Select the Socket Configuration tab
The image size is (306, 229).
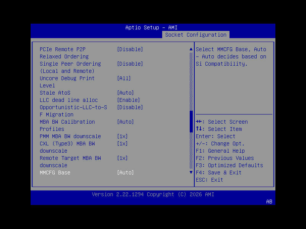pyautogui.click(x=196, y=35)
